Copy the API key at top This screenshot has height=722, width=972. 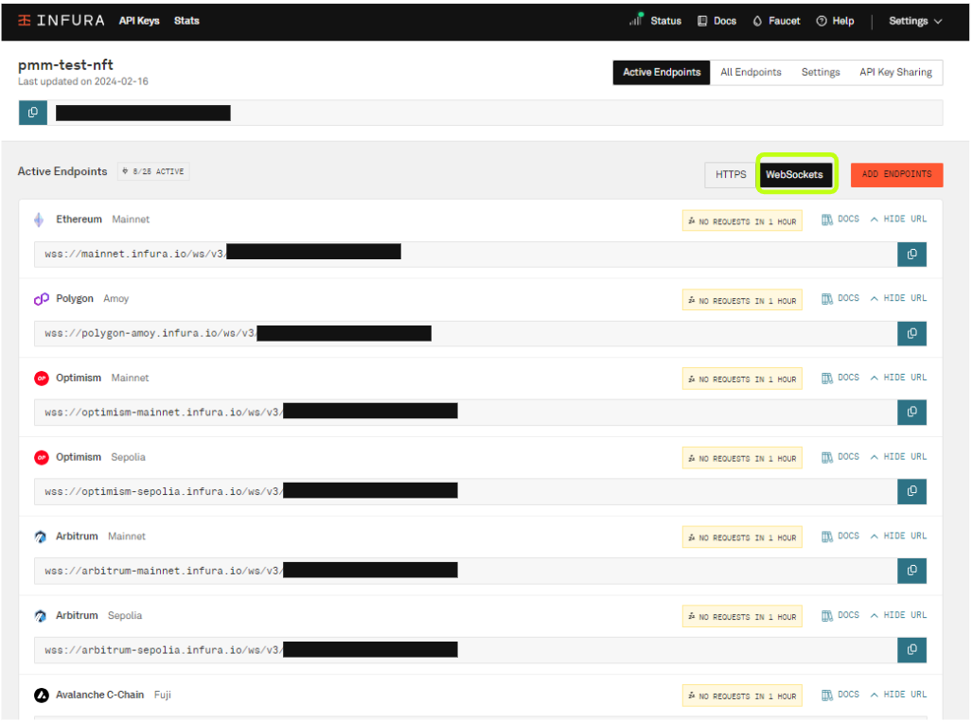coord(33,113)
